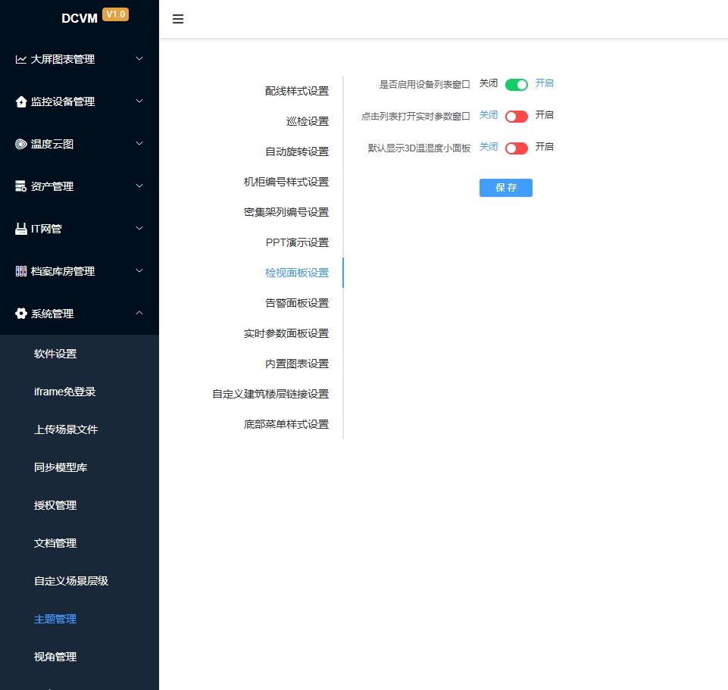Expand the 温度云图 chevron
The width and height of the screenshot is (728, 690).
tap(139, 143)
